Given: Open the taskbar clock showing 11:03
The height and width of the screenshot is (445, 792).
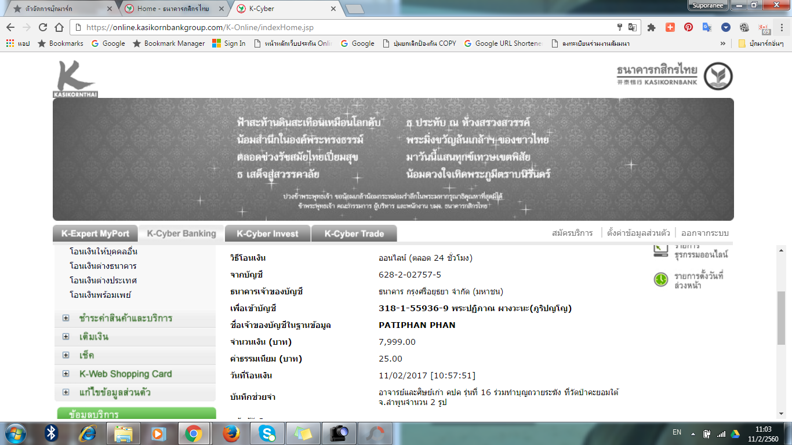Looking at the screenshot, I should 763,433.
